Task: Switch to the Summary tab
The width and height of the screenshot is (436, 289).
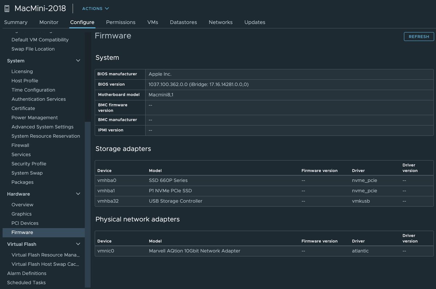Action: tap(16, 22)
